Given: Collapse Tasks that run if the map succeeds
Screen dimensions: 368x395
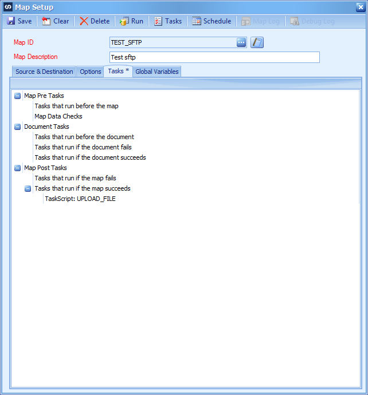Looking at the screenshot, I should [28, 188].
